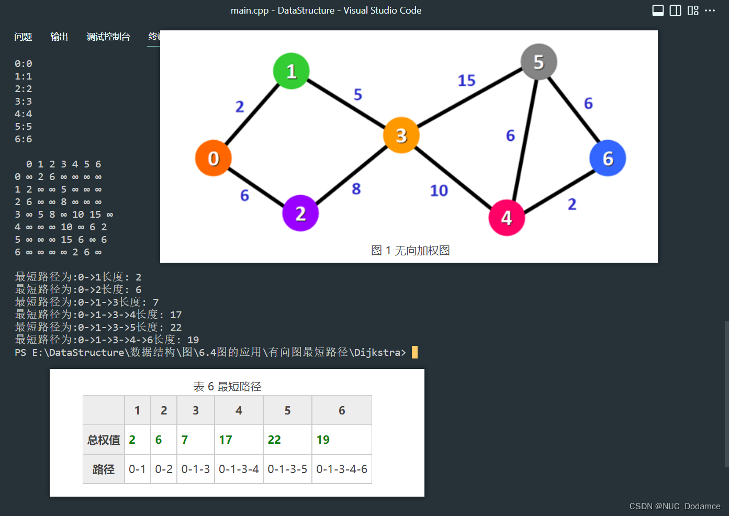Click table path cell 0-1-3

point(196,469)
